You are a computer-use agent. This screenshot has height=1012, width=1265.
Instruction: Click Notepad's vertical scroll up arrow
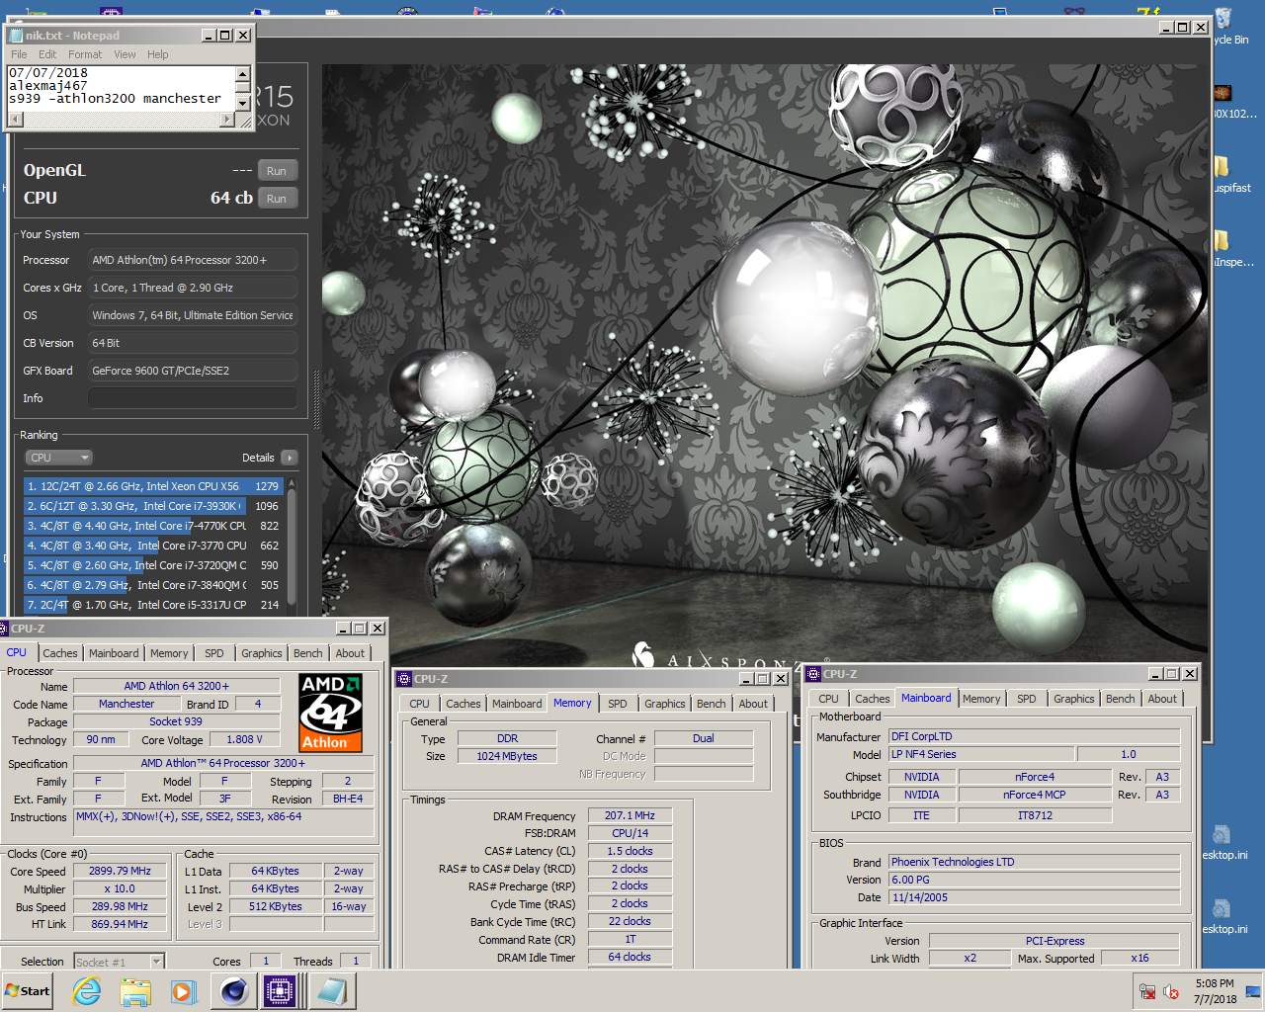pos(242,74)
